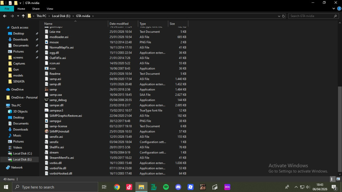Select the ogg.dll file icon
The width and height of the screenshot is (342, 192).
47,53
